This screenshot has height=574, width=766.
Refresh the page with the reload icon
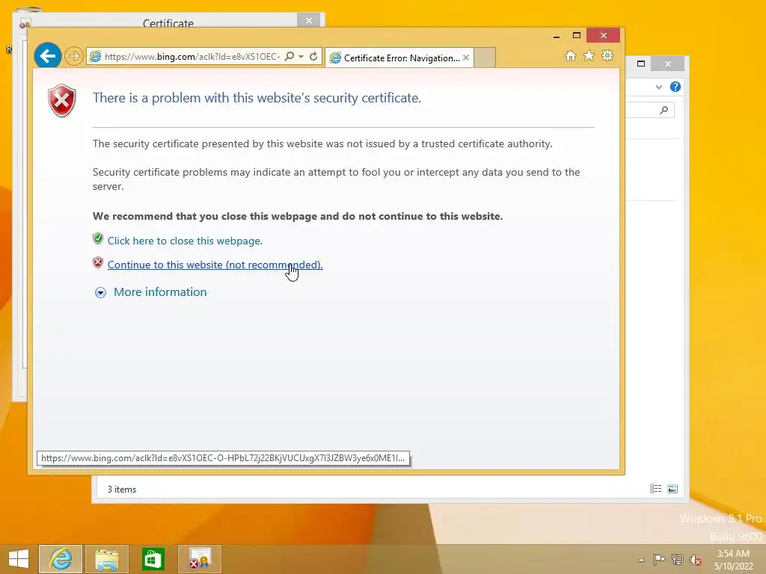[313, 56]
